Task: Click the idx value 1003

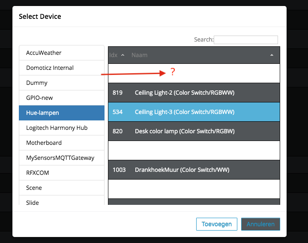Action: coord(119,170)
